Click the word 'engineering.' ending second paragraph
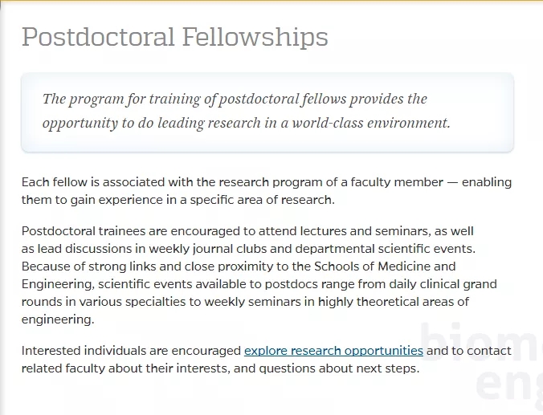The image size is (543, 415). 58,319
